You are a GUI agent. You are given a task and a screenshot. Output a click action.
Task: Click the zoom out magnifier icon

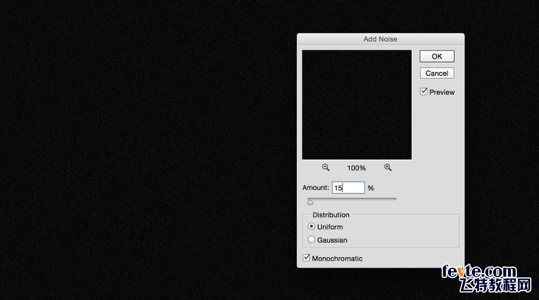pyautogui.click(x=326, y=168)
